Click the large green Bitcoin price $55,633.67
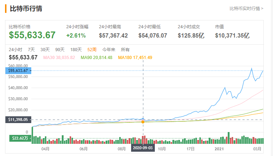The width and height of the screenshot is (273, 156). click(x=32, y=35)
